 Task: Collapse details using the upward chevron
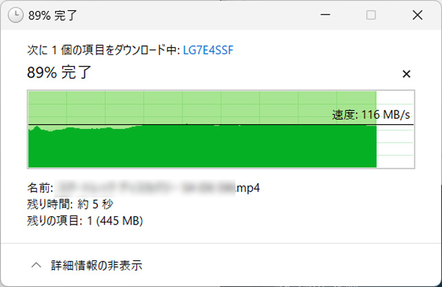36,265
